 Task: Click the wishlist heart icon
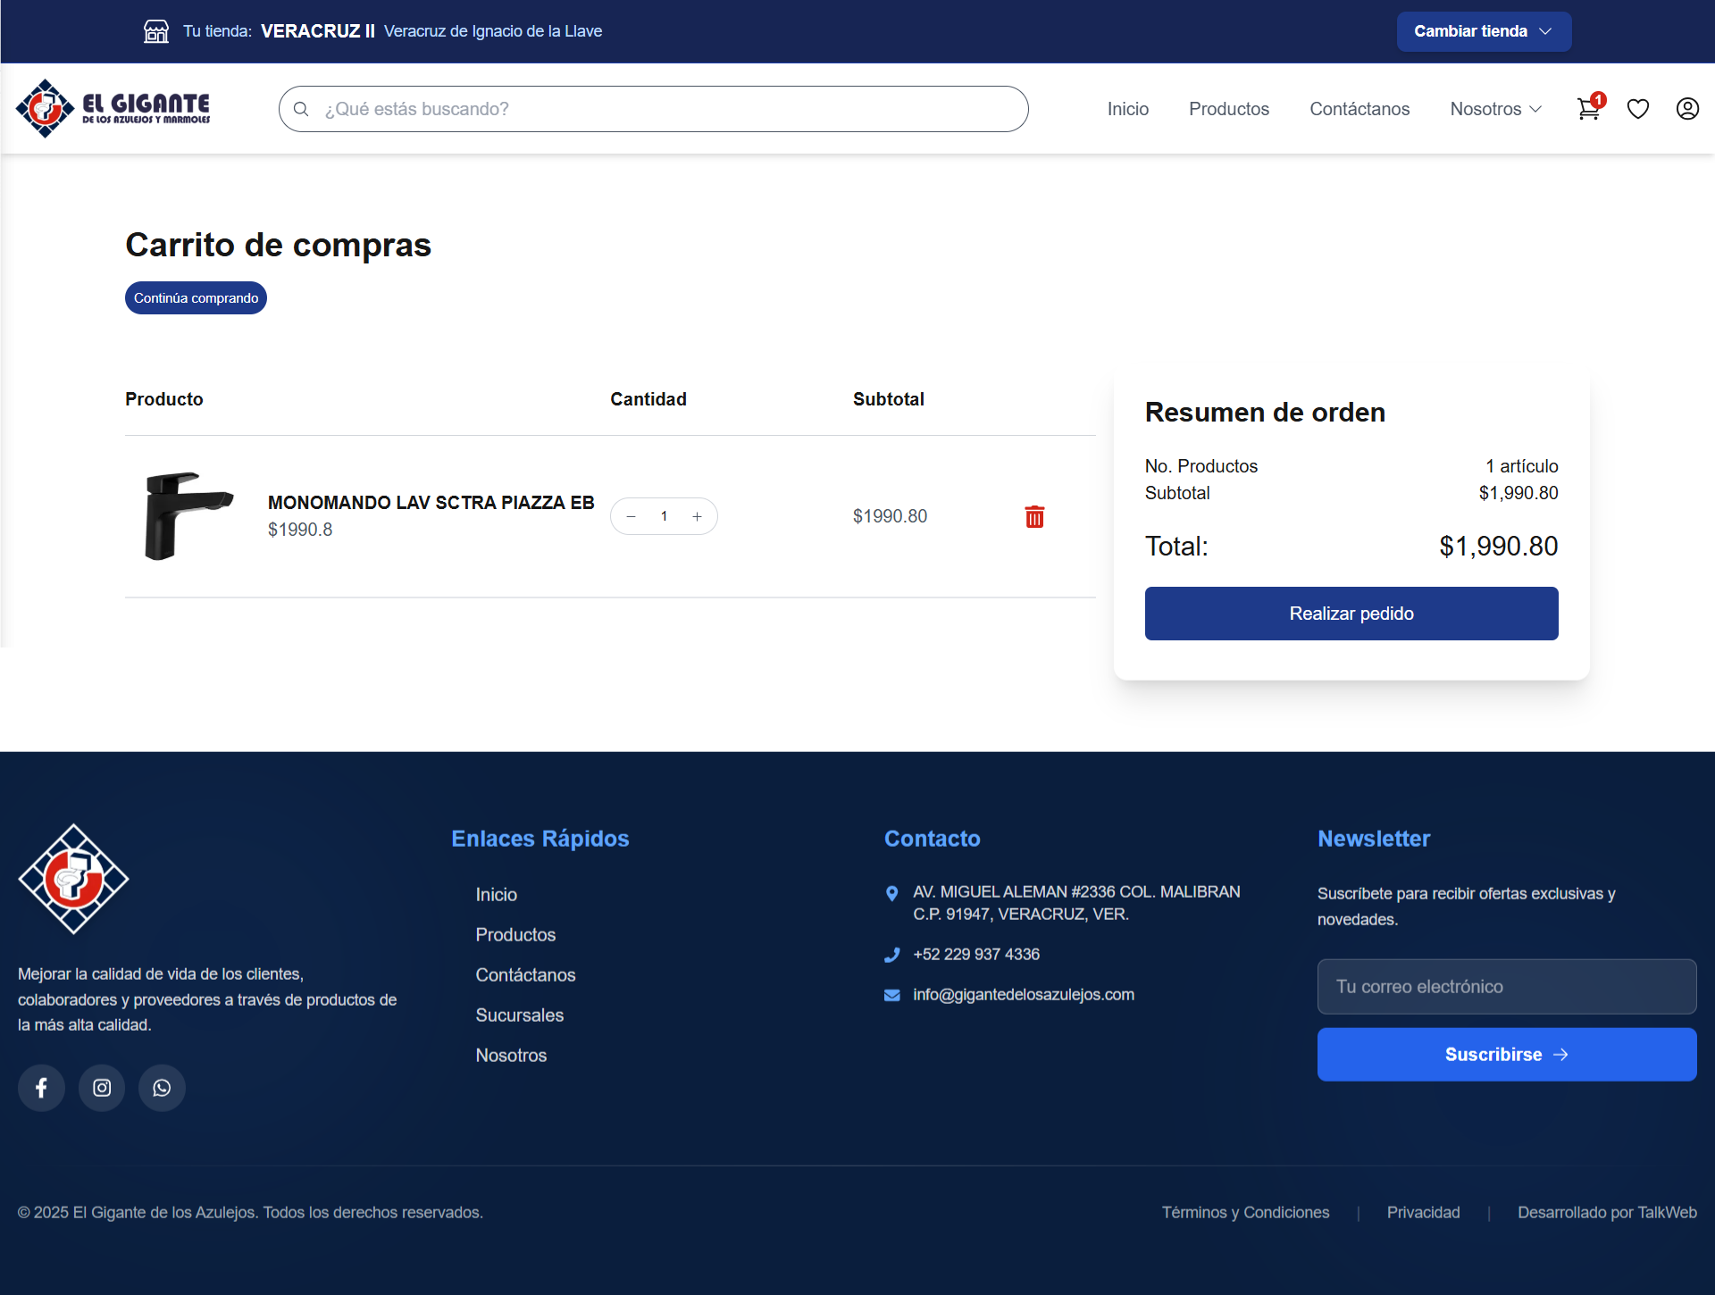tap(1638, 109)
